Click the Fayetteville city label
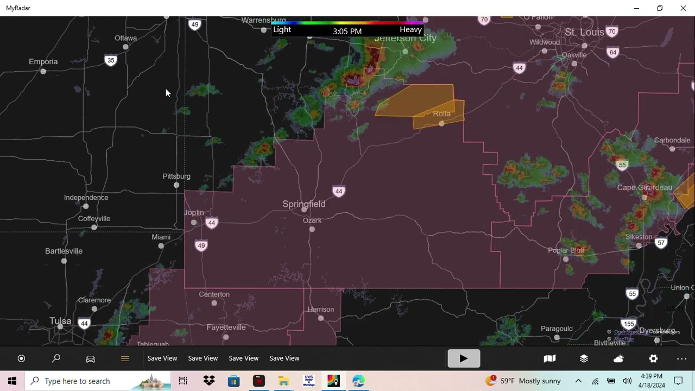Viewport: 695px width, 391px height. click(226, 327)
